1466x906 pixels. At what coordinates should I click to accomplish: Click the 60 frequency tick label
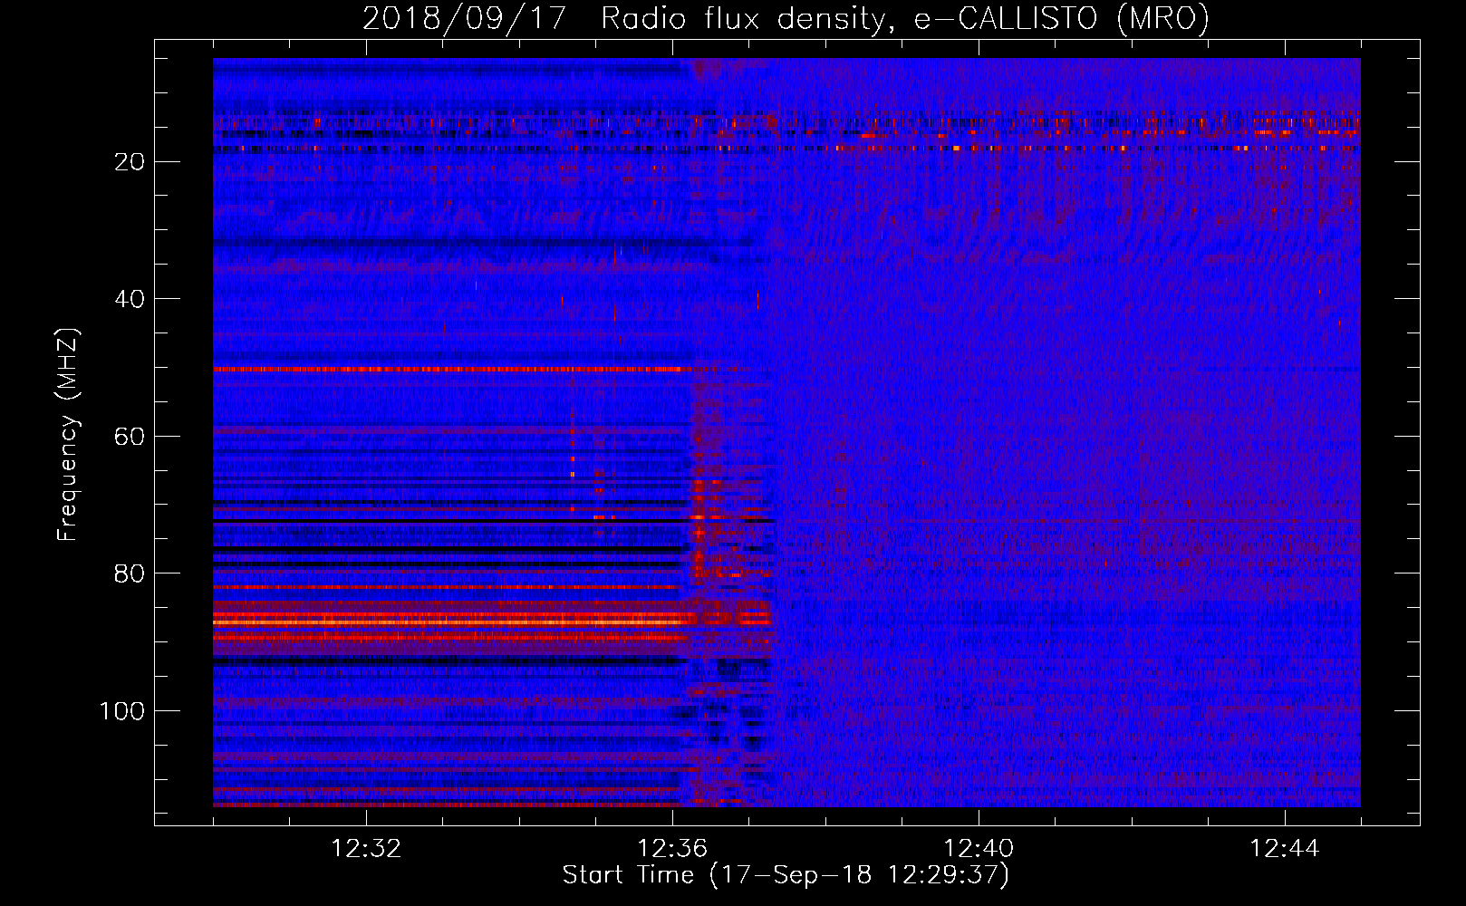click(x=130, y=437)
